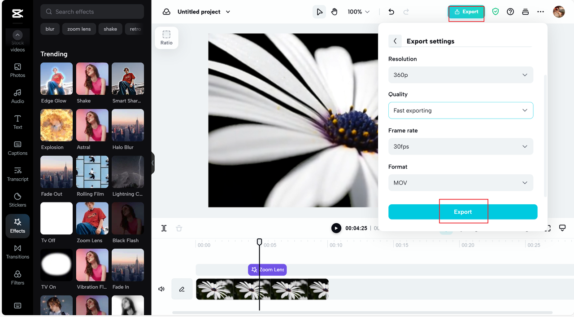Click the redo arrow

406,12
